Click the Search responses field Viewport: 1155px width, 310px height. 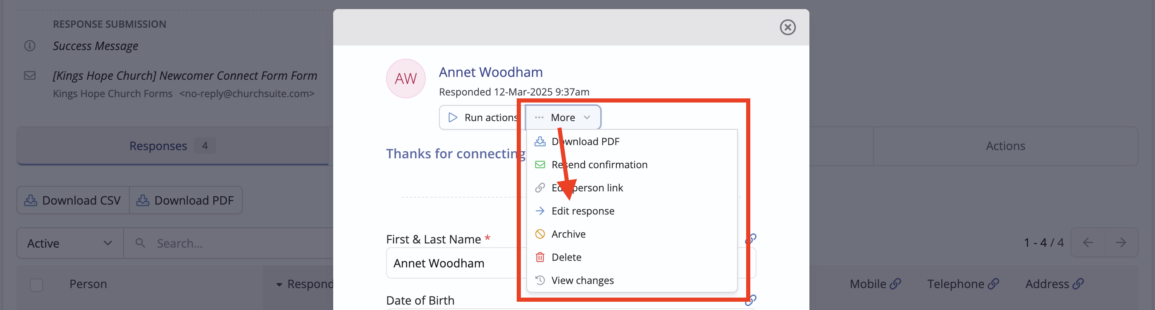pos(229,243)
